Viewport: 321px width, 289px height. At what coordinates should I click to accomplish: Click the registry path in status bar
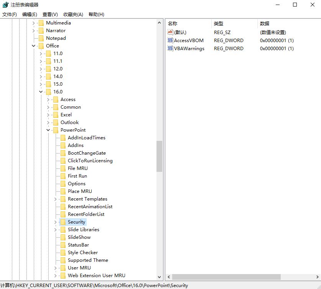point(94,285)
